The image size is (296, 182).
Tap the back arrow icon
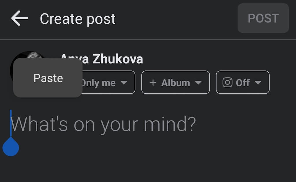click(20, 18)
